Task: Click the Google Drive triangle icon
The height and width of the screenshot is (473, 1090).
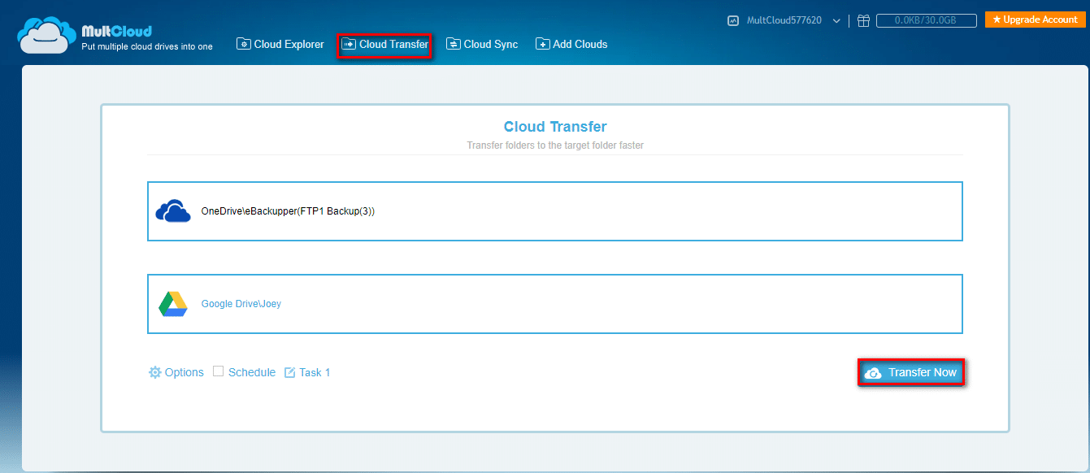Action: [x=172, y=302]
